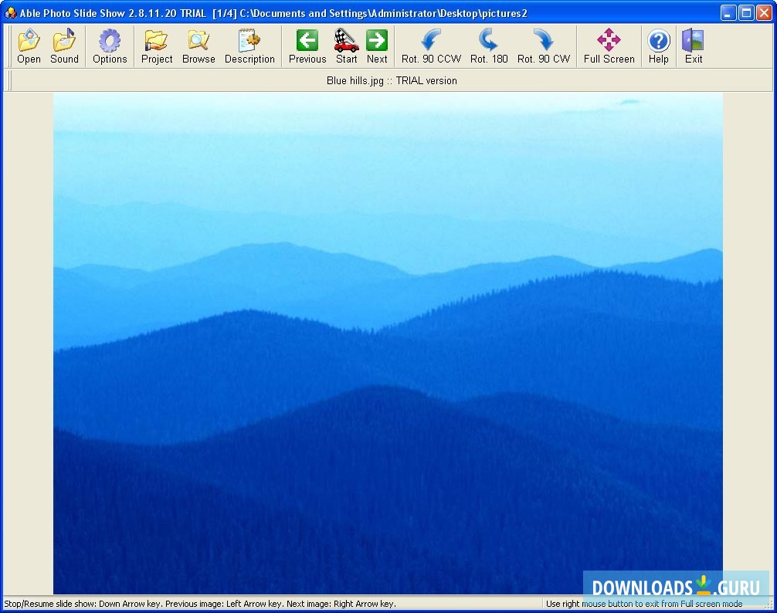Open the Description editor
The image size is (777, 613).
pyautogui.click(x=249, y=45)
